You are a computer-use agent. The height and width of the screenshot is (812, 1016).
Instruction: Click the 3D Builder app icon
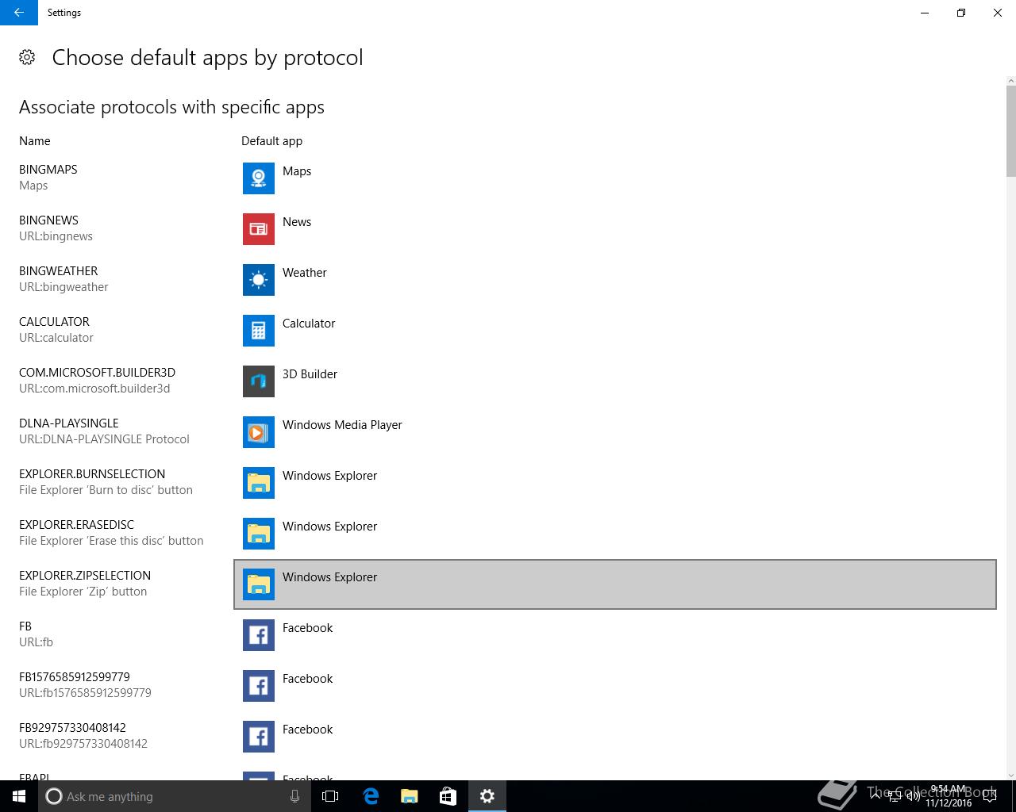click(x=259, y=381)
